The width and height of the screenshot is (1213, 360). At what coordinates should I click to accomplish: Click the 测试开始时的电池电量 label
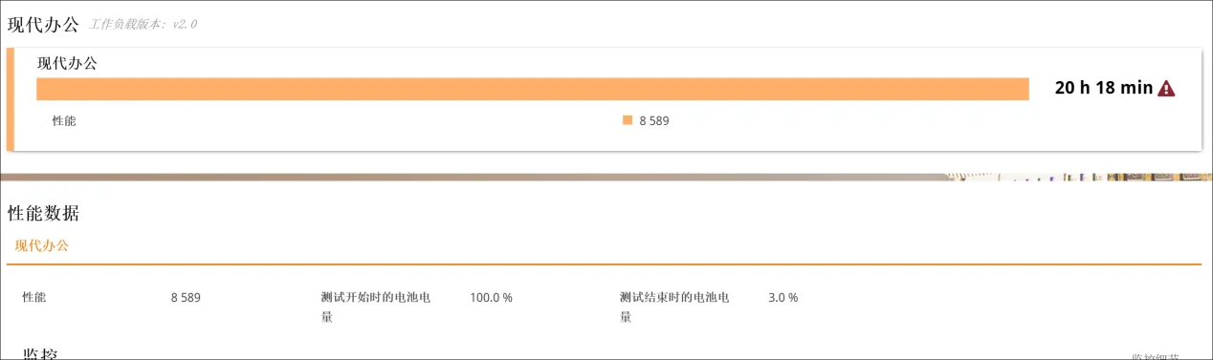tap(375, 307)
